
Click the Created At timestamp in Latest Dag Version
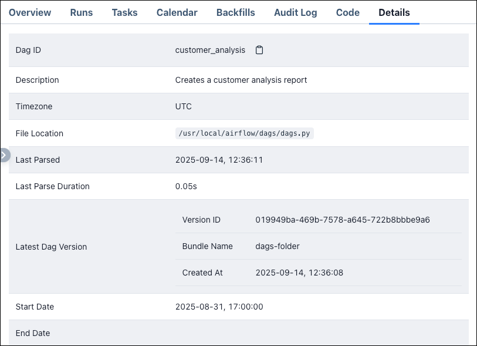pyautogui.click(x=299, y=273)
